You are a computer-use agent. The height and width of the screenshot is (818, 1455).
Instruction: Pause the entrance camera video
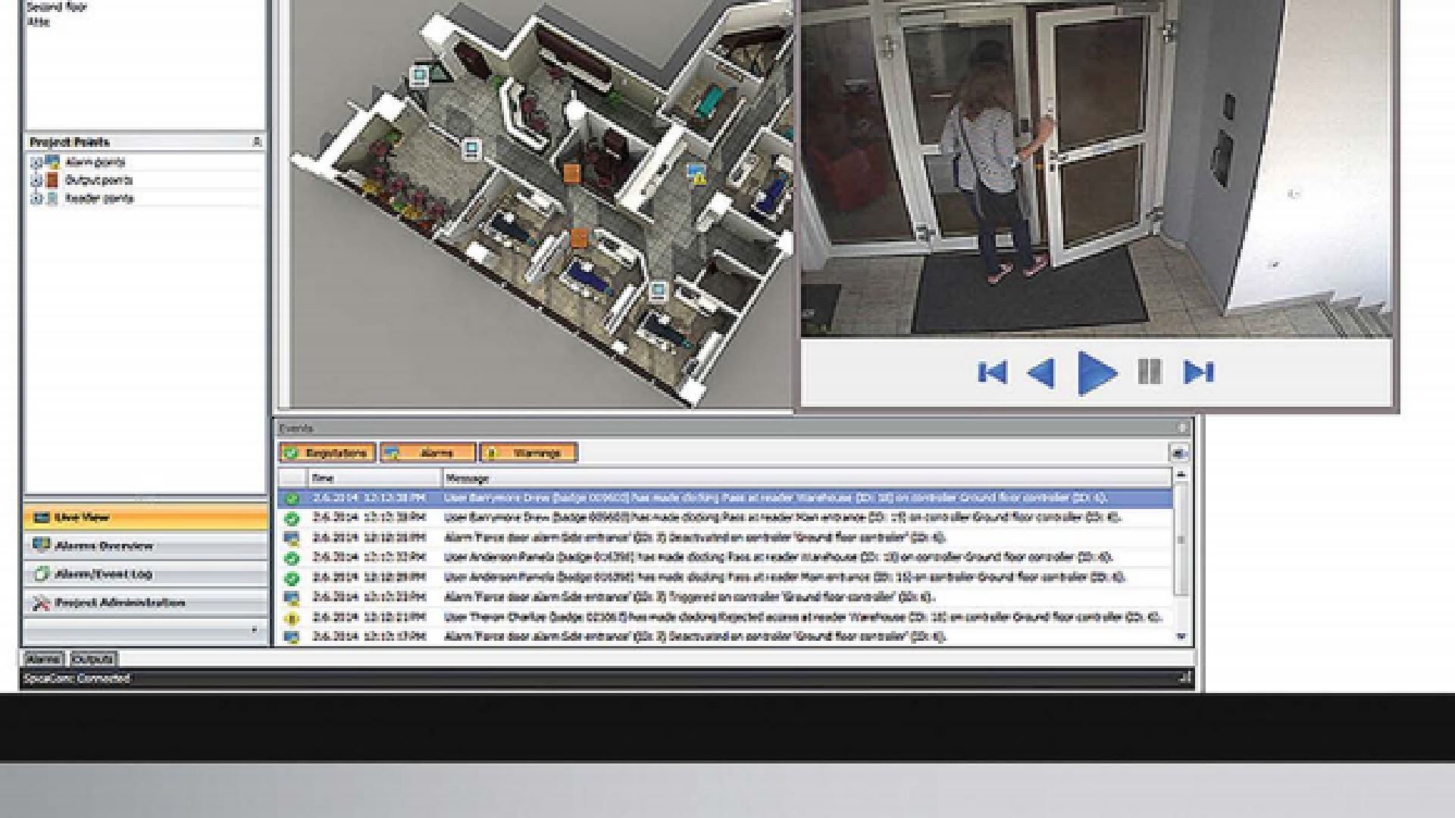tap(1150, 371)
